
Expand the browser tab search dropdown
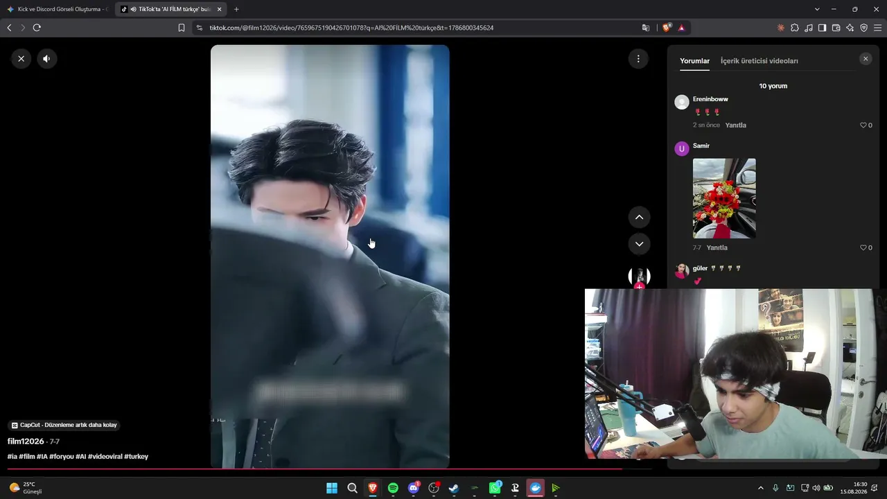click(817, 9)
